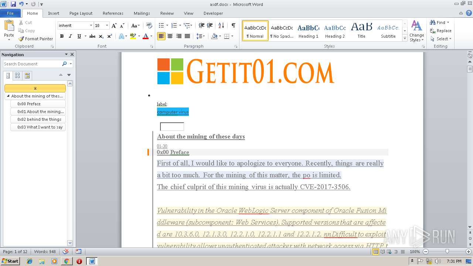Toggle Subscript formatting

(x=101, y=36)
